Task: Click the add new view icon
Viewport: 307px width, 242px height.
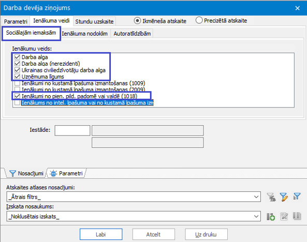Action: click(271, 217)
